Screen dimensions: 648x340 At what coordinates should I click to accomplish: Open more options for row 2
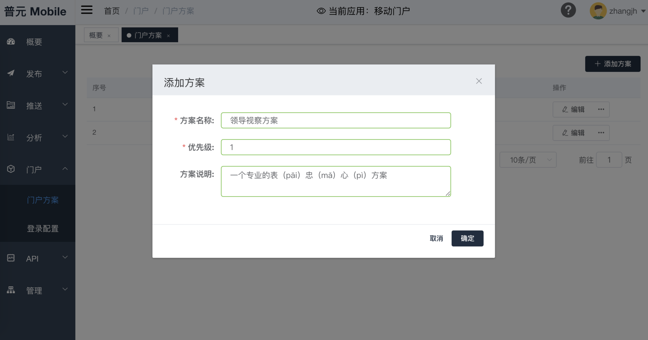tap(601, 133)
